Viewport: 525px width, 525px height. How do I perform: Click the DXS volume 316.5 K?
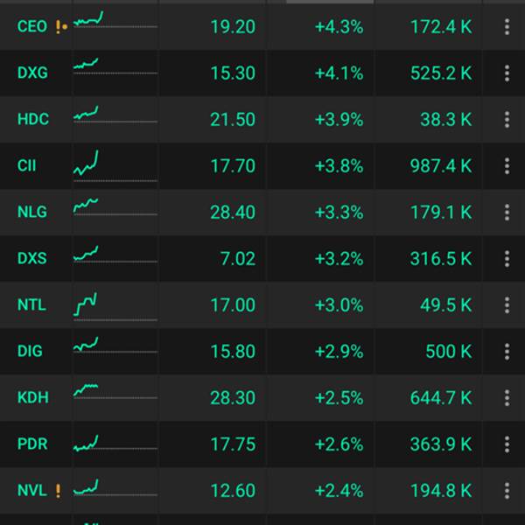440,258
